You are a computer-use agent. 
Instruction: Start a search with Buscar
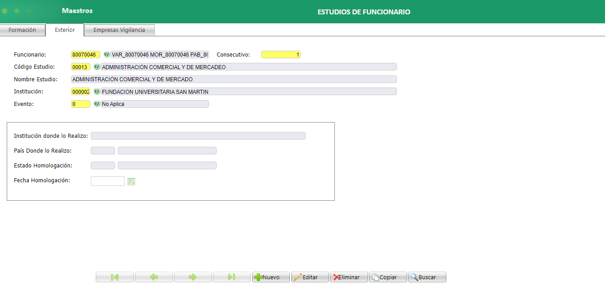pos(427,277)
